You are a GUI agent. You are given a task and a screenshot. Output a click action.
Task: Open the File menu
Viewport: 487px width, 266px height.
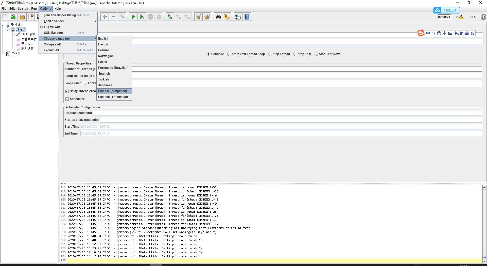pos(4,9)
